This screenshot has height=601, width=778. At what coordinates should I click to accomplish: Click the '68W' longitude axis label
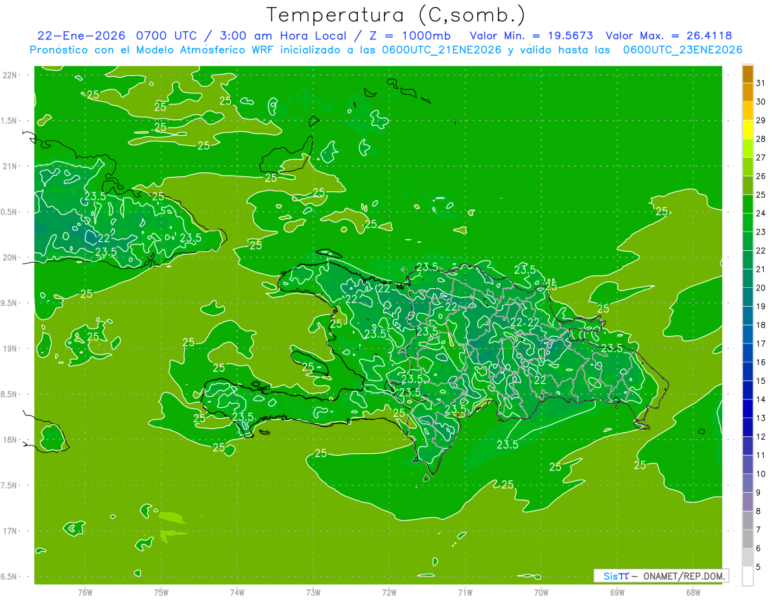tap(693, 593)
